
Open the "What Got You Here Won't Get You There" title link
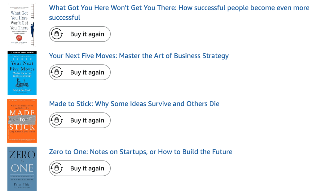(x=179, y=8)
